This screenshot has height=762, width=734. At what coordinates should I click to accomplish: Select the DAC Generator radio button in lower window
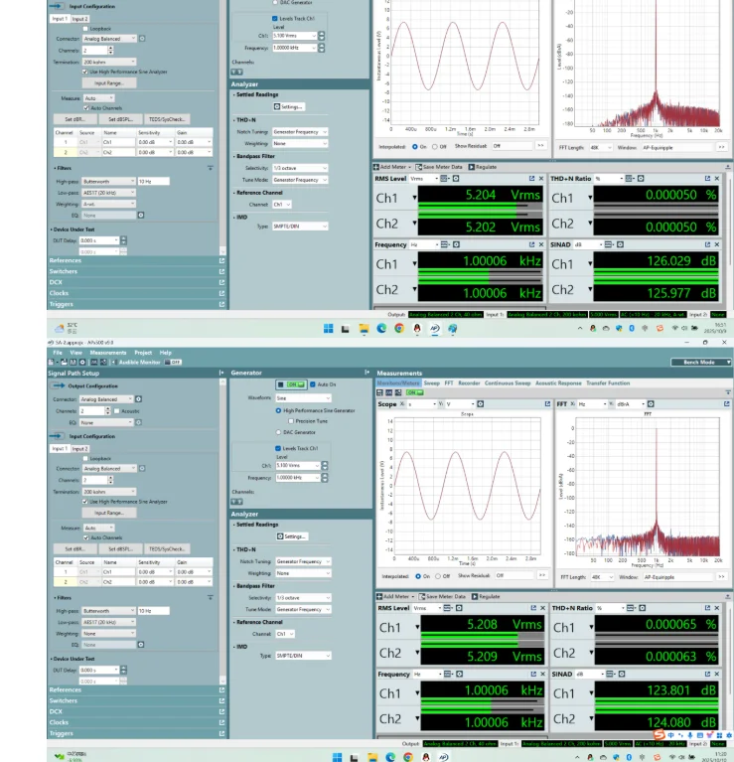[278, 432]
